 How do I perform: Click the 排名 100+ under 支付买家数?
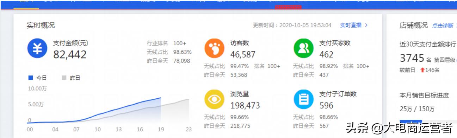(356, 66)
